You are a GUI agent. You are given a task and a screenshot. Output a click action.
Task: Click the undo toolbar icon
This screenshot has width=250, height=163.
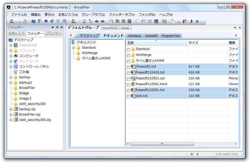(x=164, y=21)
